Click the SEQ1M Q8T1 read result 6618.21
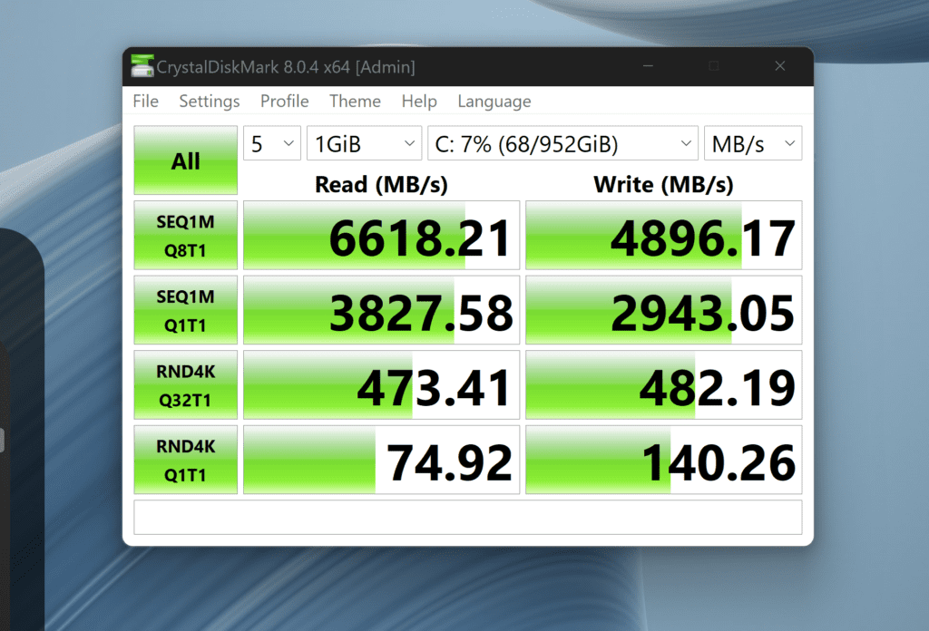 coord(382,236)
